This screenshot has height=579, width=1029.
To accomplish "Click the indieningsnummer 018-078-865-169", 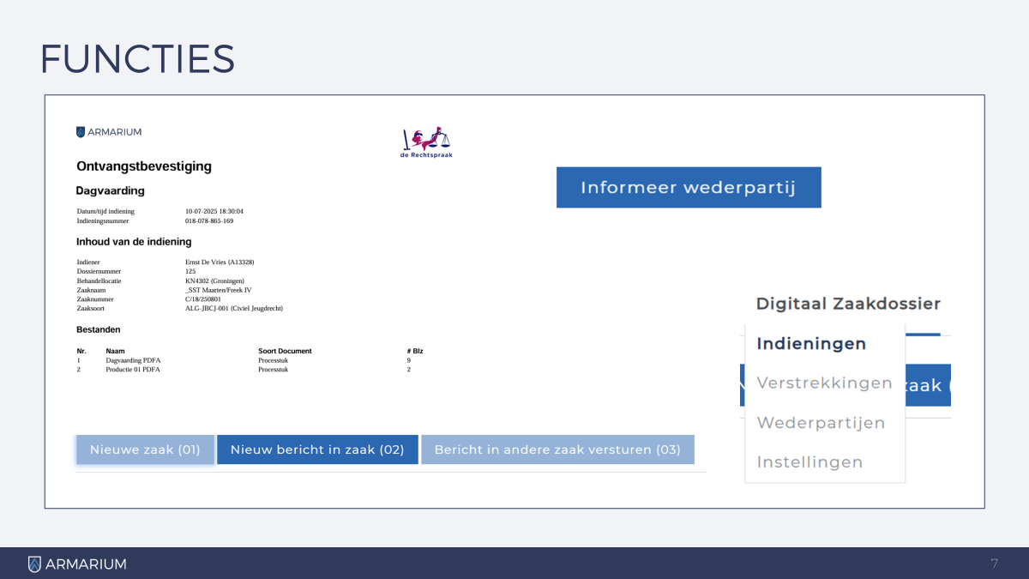I will tap(209, 220).
